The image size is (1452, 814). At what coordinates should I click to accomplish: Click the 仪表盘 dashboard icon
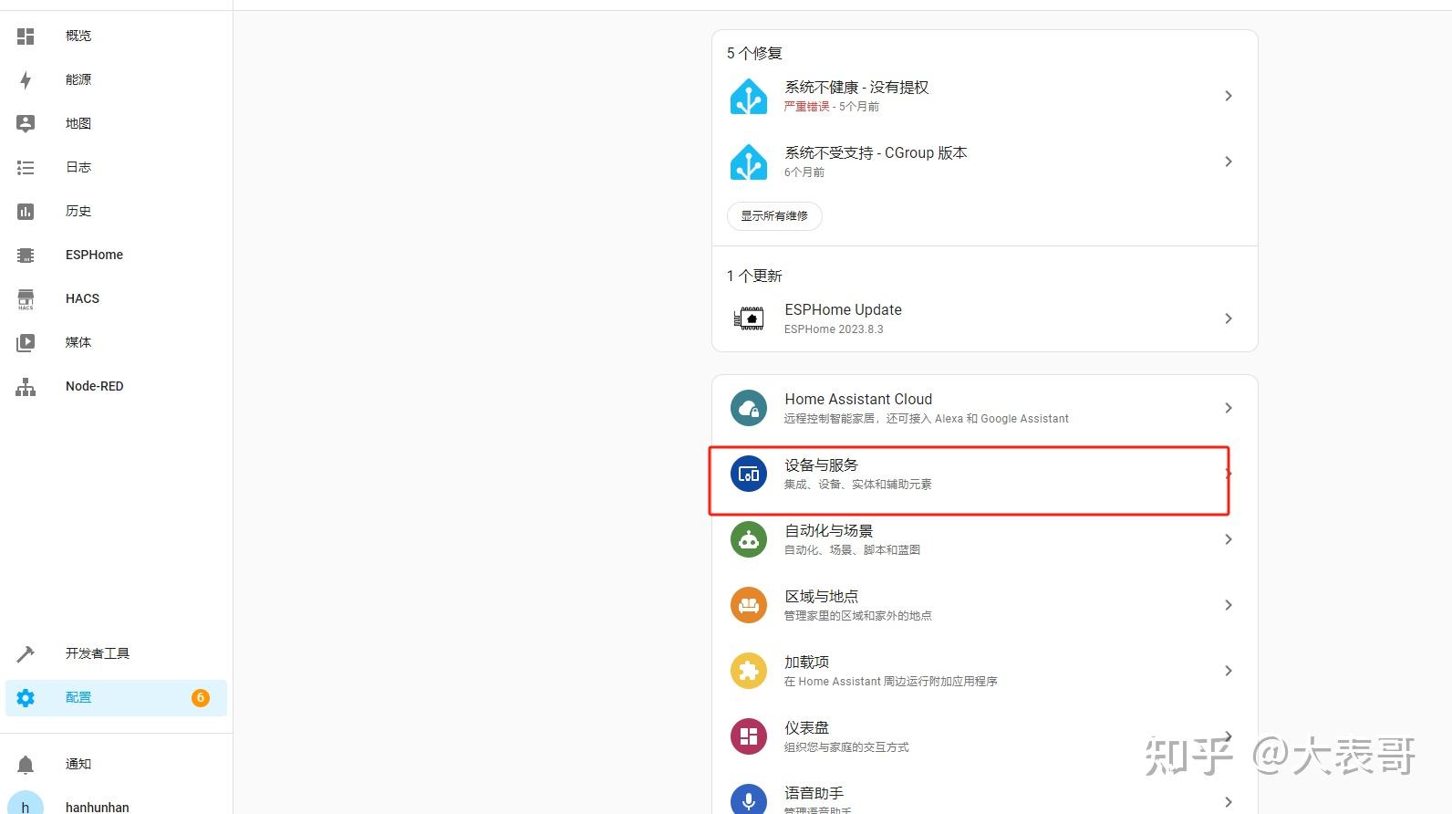(749, 736)
